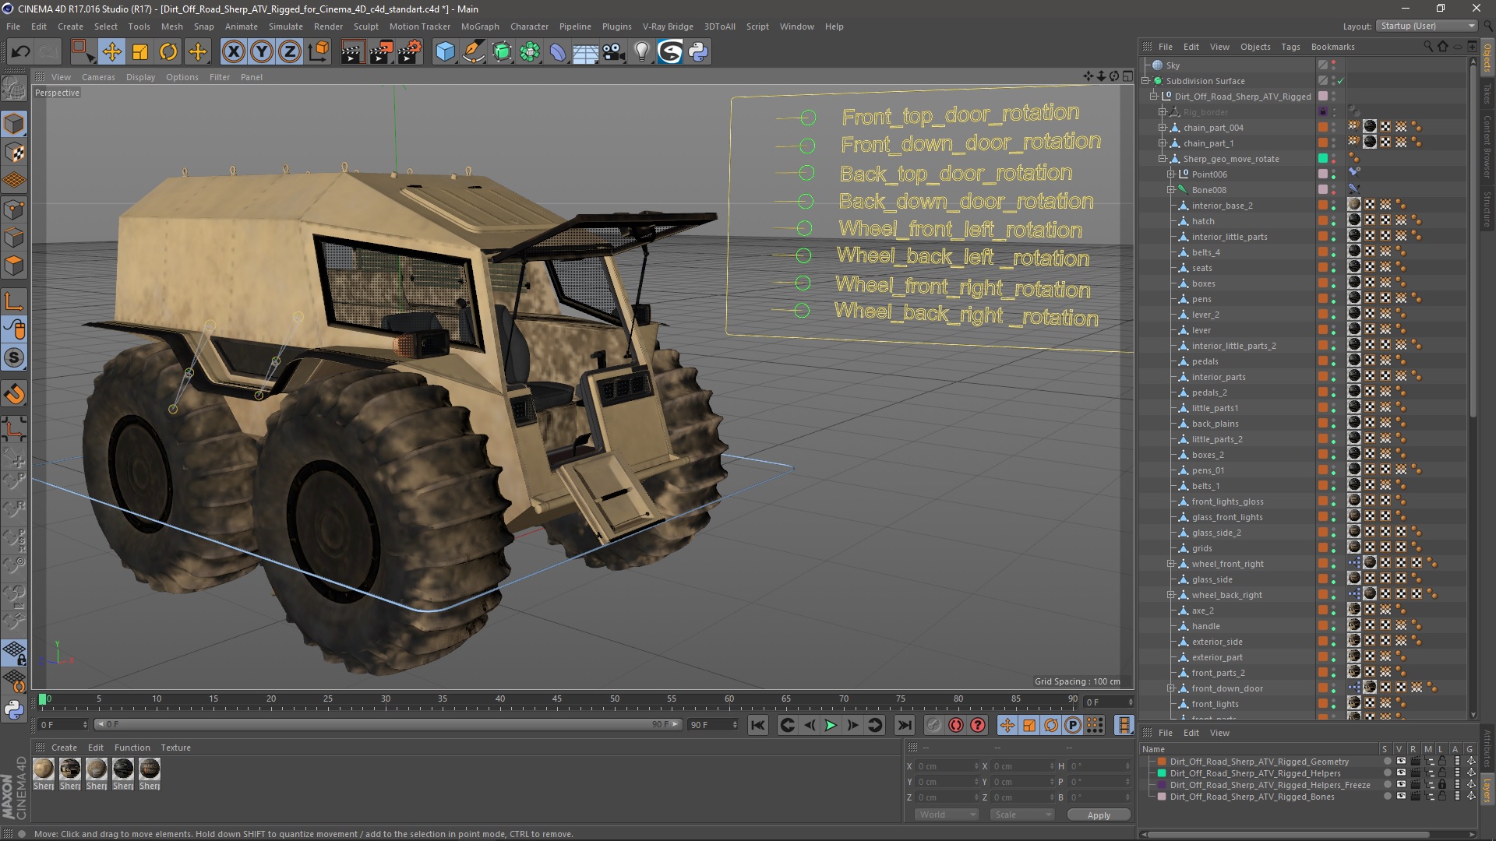Add a subdivision generator object
The width and height of the screenshot is (1496, 841).
(x=502, y=52)
